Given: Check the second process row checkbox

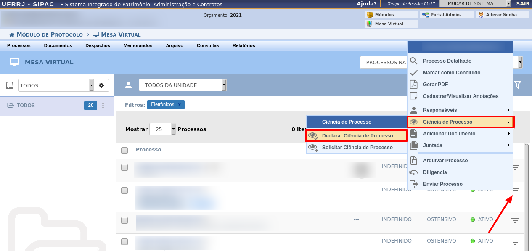Looking at the screenshot, I should click(x=124, y=190).
